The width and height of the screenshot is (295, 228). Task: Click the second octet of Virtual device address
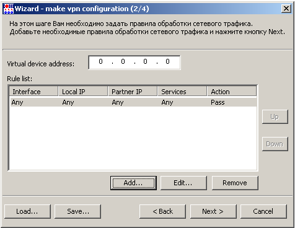coord(123,61)
